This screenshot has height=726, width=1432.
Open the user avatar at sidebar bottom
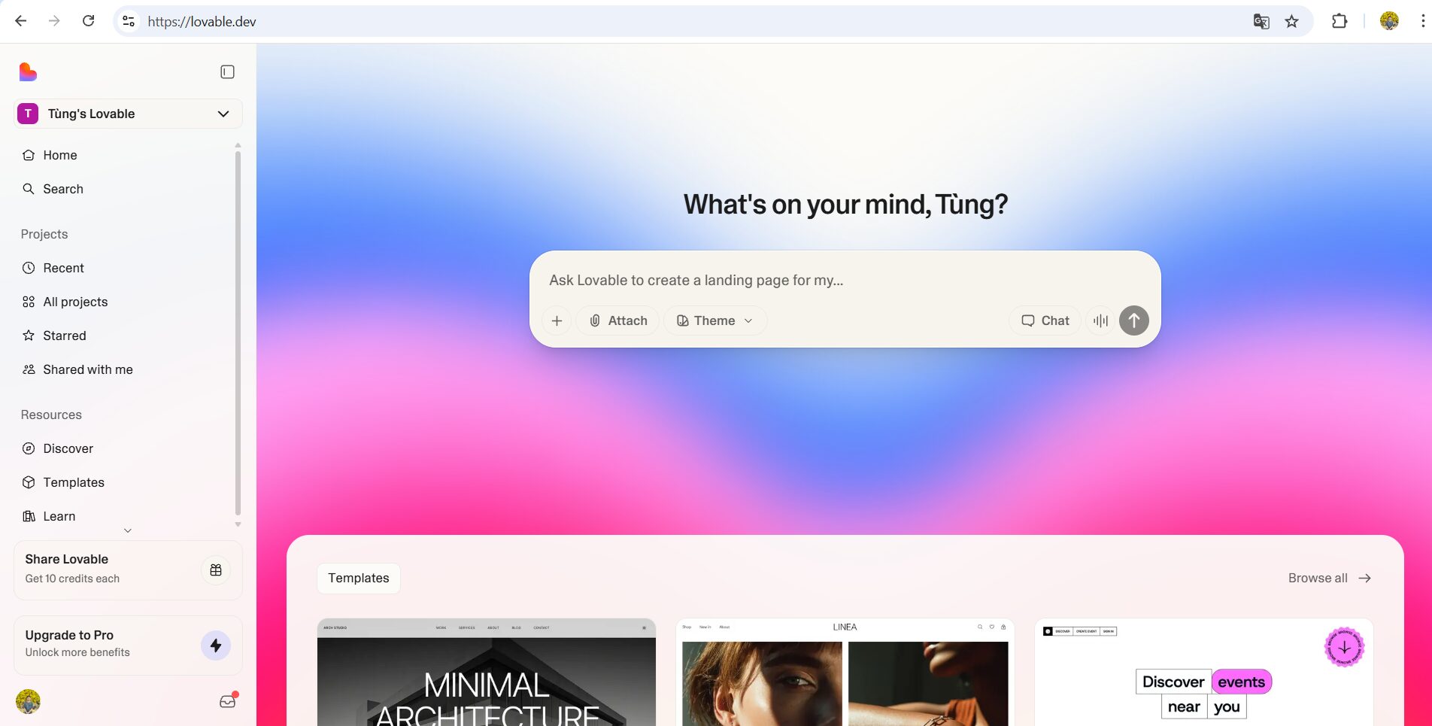[28, 701]
